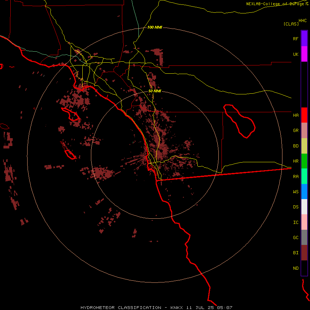Click the 11 JUL 25 date text
This screenshot has width=310, height=310.
click(x=201, y=308)
